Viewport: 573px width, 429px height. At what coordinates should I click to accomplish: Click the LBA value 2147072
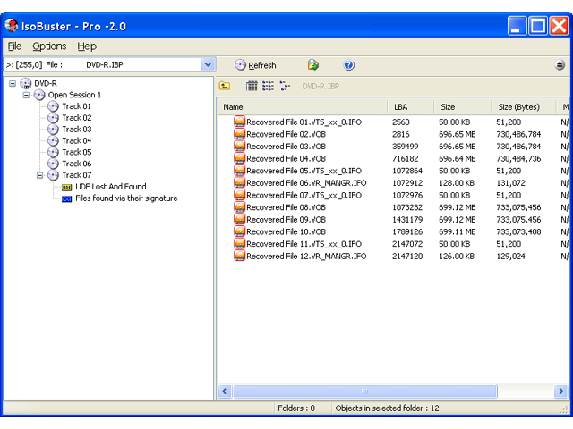tap(407, 244)
